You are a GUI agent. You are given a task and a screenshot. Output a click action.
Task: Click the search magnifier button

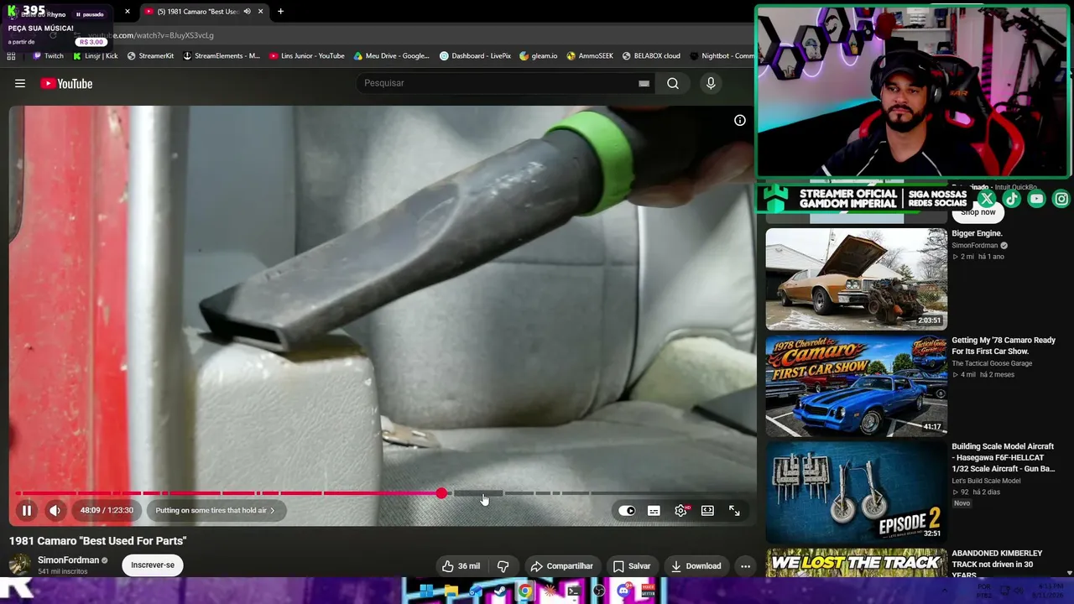pyautogui.click(x=673, y=83)
